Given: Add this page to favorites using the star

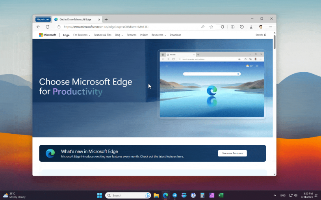Looking at the screenshot, I should click(211, 27).
